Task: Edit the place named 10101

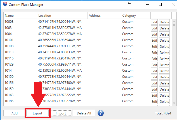Action: 154,41
